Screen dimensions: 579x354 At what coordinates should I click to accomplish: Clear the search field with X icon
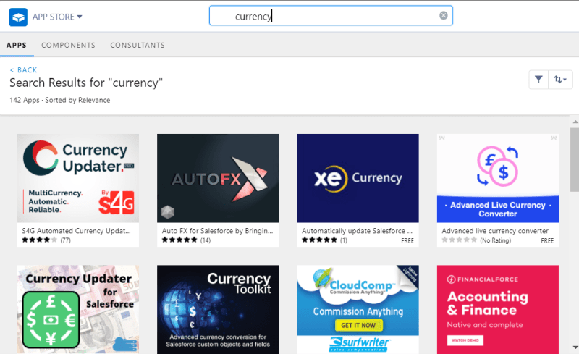click(444, 16)
